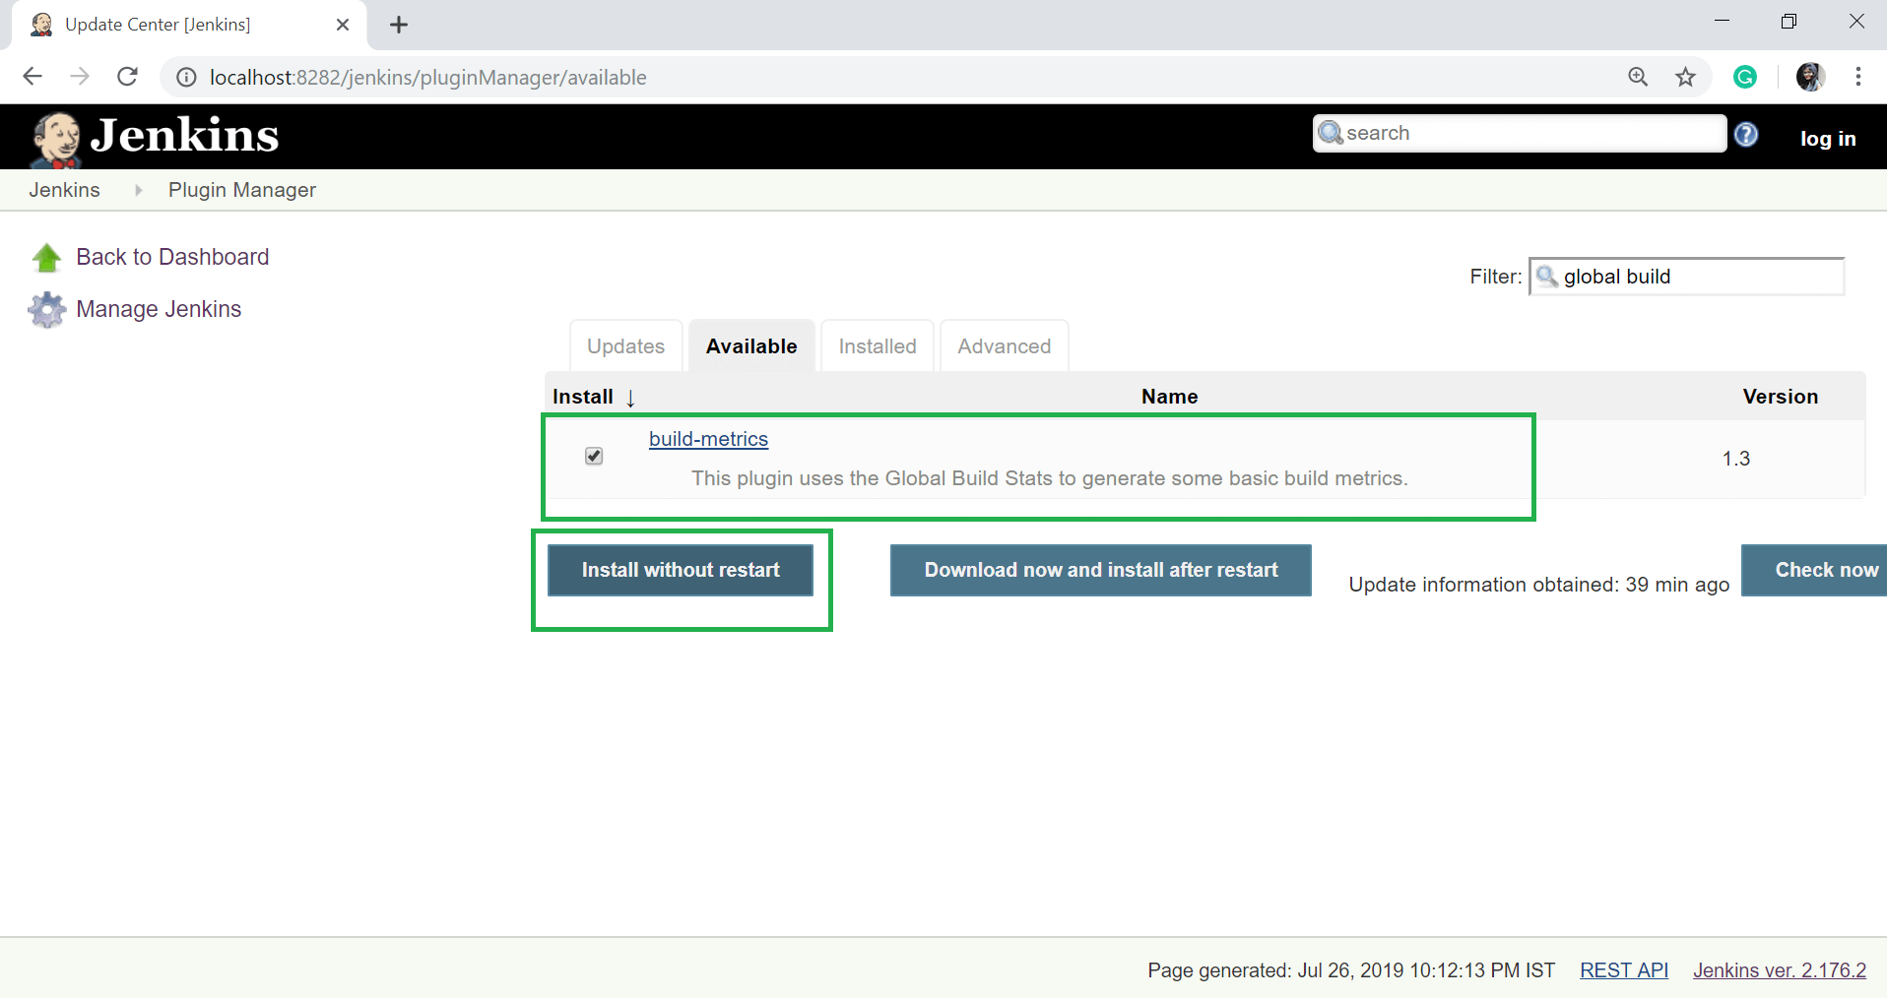Click the green up-arrow Back to Dashboard icon
This screenshot has height=998, width=1887.
(46, 258)
